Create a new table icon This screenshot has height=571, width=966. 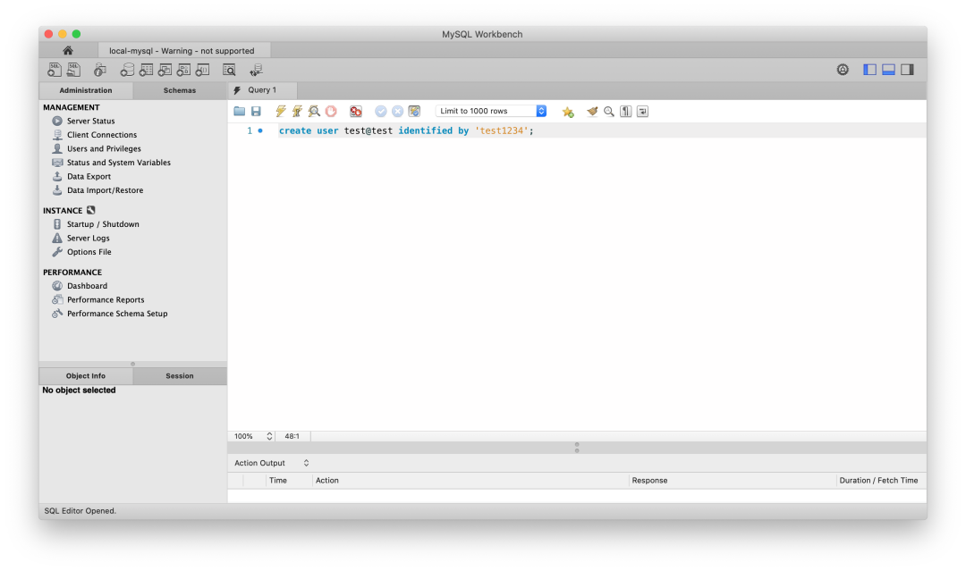146,70
